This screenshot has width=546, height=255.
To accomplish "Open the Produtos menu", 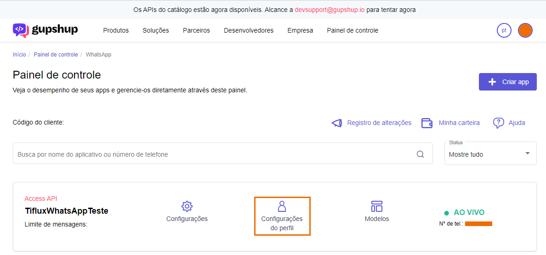I will 116,30.
